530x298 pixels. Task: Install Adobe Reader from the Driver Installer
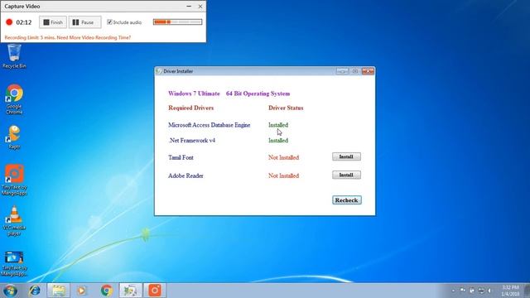point(346,175)
